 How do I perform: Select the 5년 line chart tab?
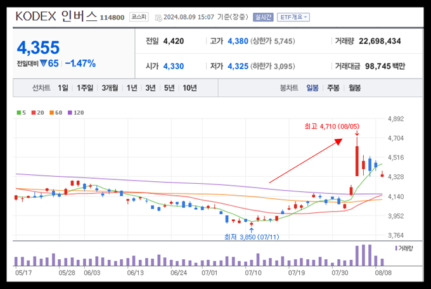coord(169,88)
